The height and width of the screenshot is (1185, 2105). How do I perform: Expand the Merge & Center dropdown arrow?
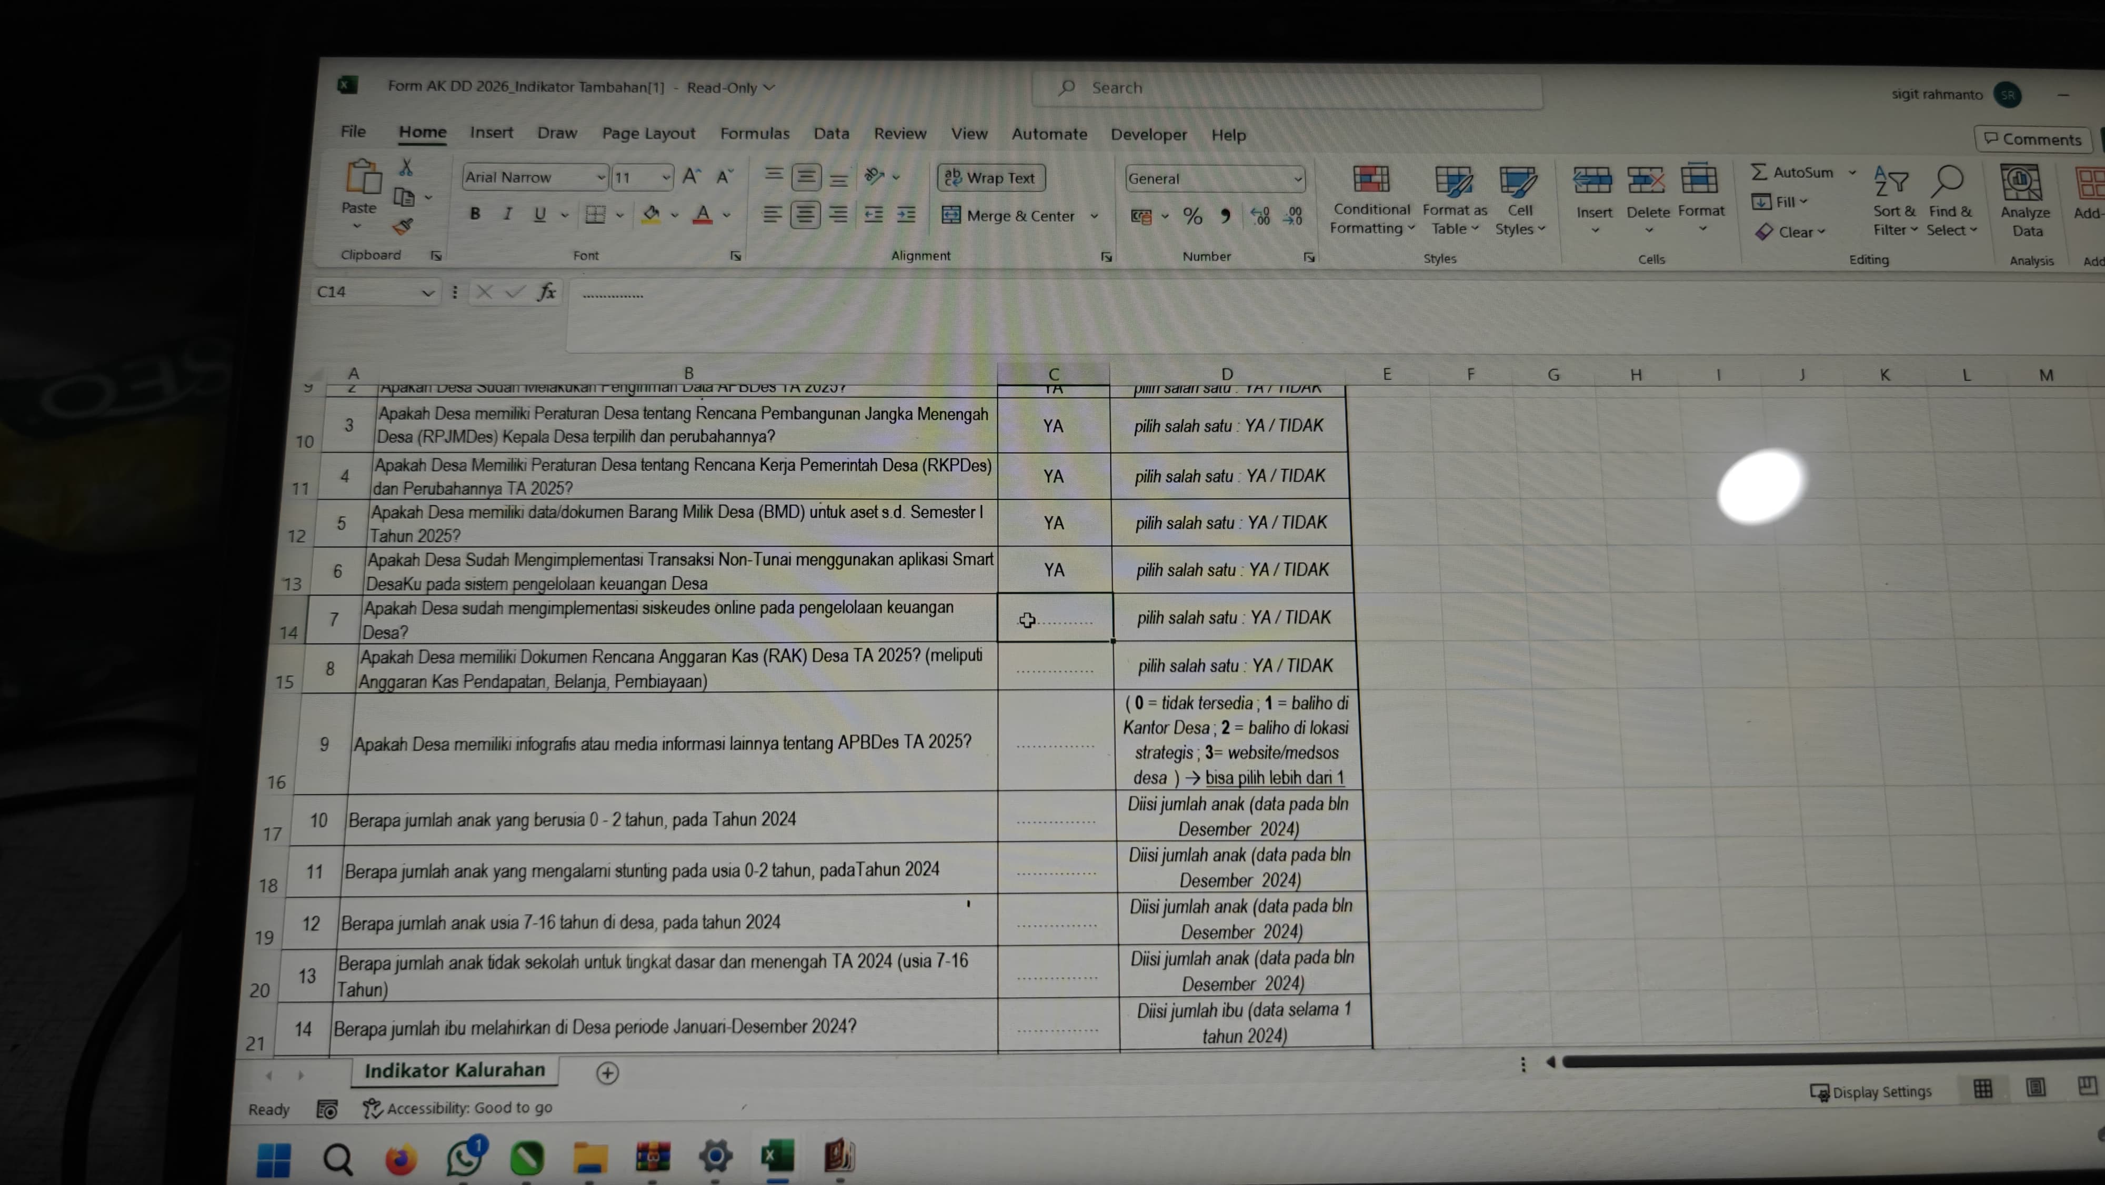(1094, 217)
